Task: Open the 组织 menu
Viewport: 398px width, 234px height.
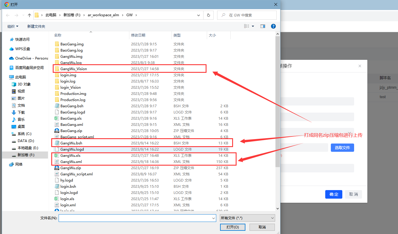Action: (13, 27)
